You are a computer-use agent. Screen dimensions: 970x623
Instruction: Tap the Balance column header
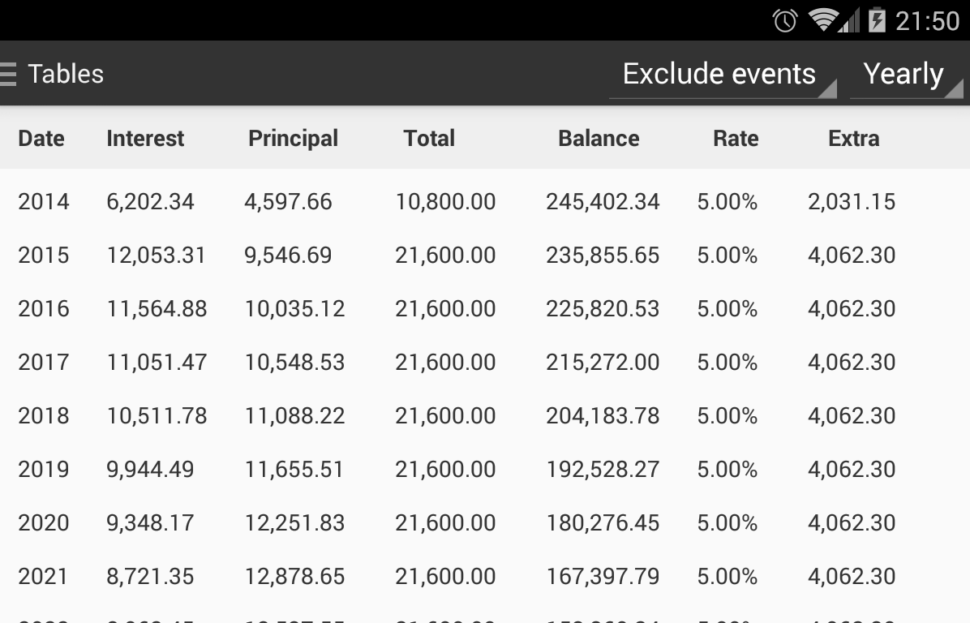pyautogui.click(x=599, y=138)
